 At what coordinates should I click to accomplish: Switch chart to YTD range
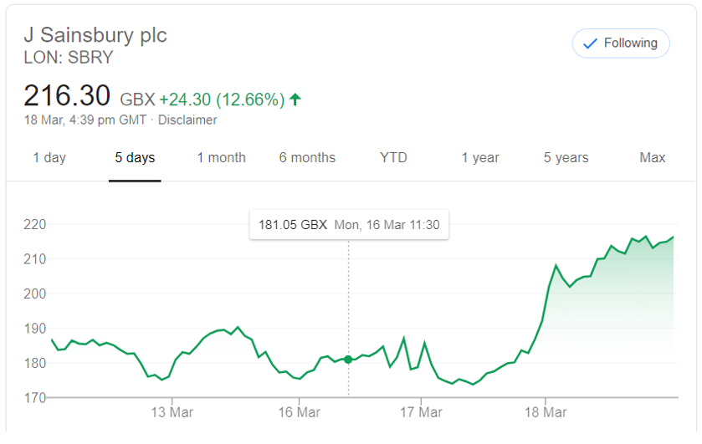tap(393, 157)
